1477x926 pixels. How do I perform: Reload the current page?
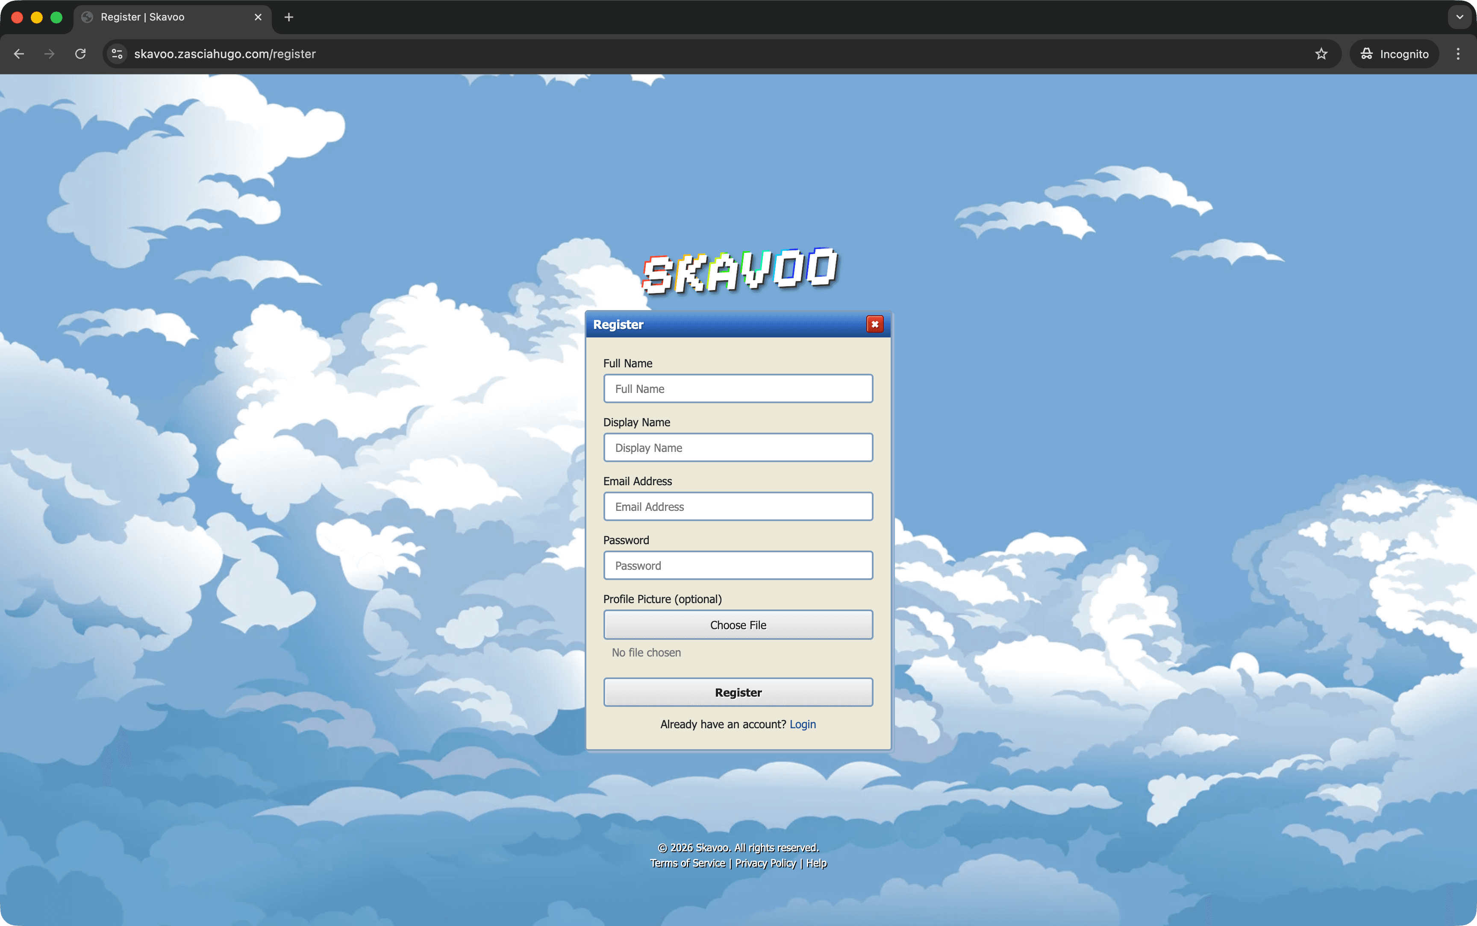[x=79, y=54]
